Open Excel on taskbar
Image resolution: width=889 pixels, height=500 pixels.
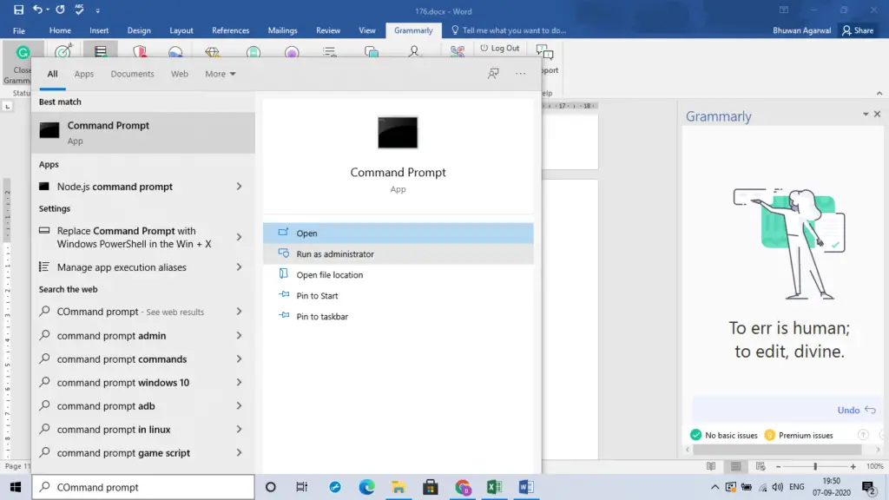click(494, 487)
